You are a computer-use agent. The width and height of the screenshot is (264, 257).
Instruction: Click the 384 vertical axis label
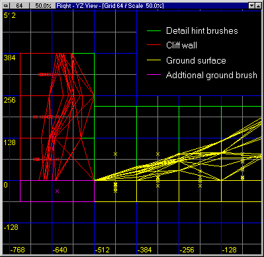(10, 58)
